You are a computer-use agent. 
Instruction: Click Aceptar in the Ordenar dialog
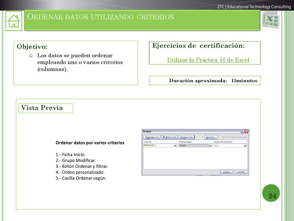[x=227, y=172]
